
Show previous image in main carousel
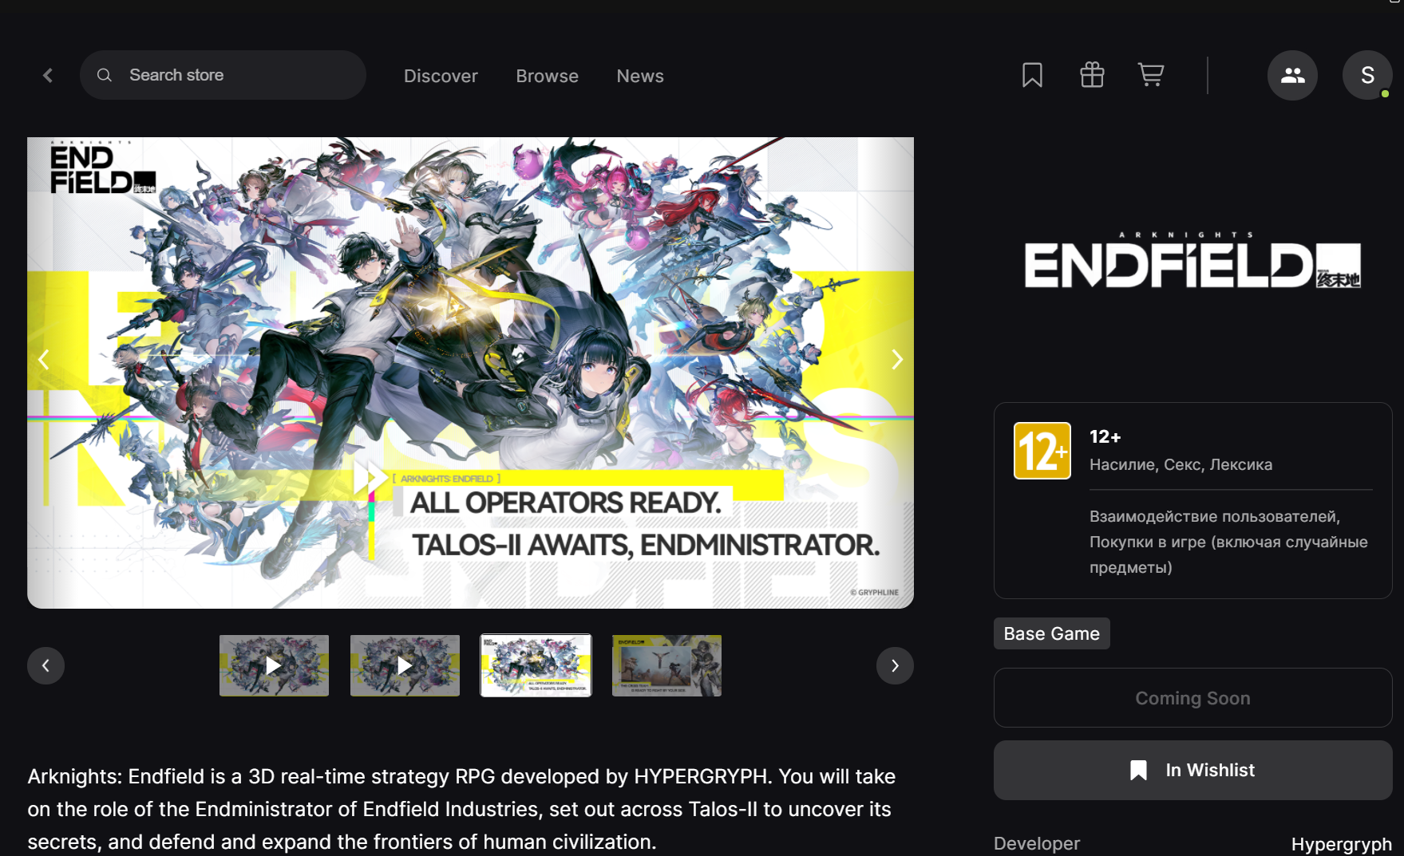44,360
